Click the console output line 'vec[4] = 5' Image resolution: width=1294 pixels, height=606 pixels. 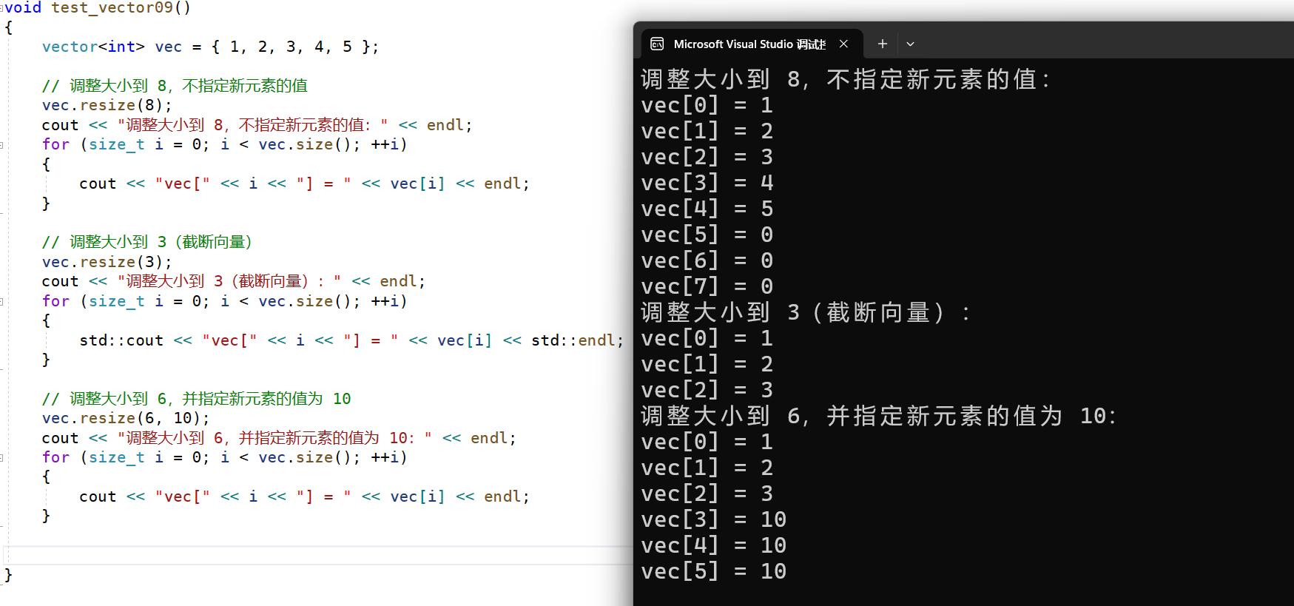(x=707, y=209)
